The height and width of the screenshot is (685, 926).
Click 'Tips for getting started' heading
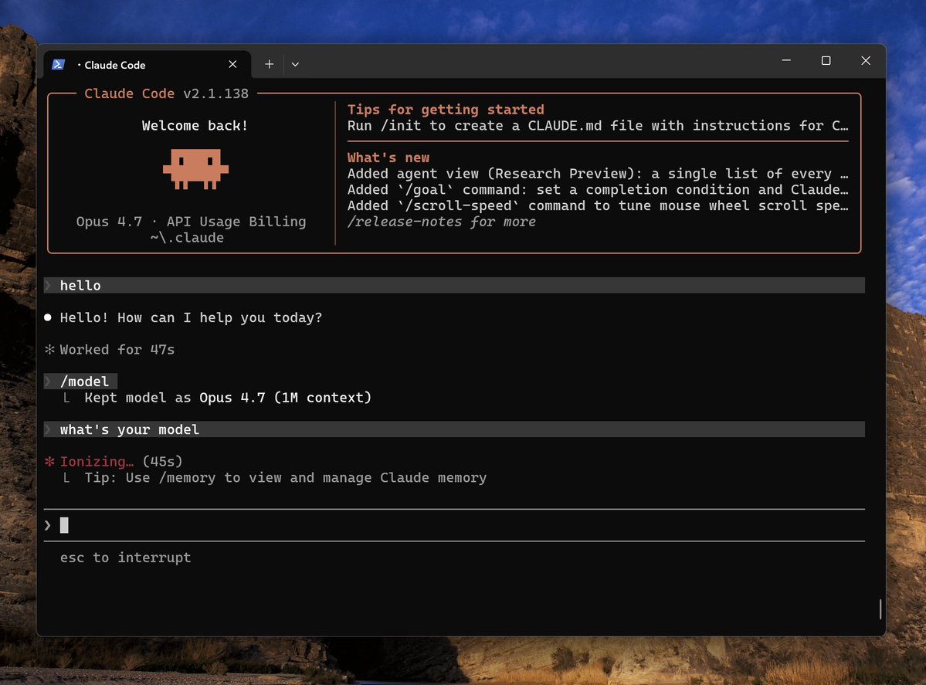[x=446, y=109]
